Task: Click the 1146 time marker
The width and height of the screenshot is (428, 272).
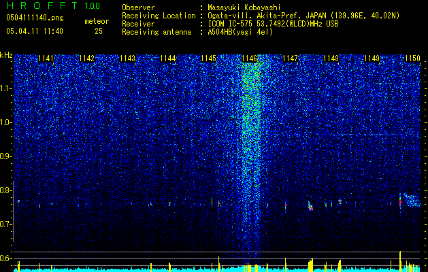Action: [249, 58]
